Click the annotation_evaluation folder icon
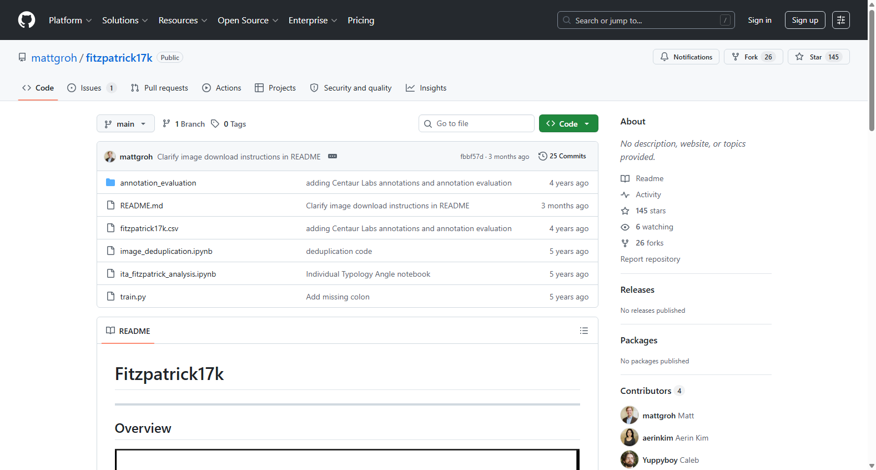The height and width of the screenshot is (470, 876). coord(110,182)
